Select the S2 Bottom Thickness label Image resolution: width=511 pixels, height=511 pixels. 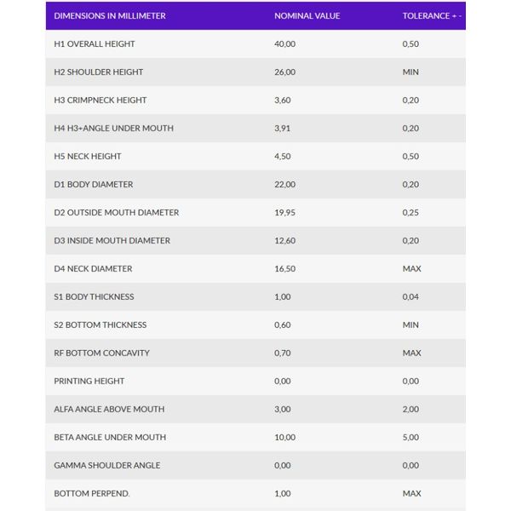pos(100,325)
